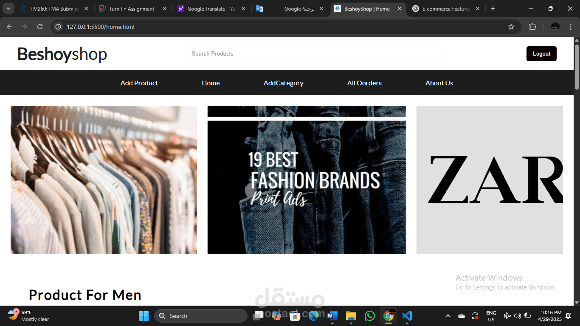Open Visual Studio Code from the taskbar

[407, 316]
